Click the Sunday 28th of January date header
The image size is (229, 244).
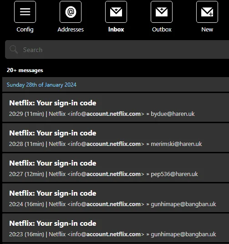click(x=41, y=85)
